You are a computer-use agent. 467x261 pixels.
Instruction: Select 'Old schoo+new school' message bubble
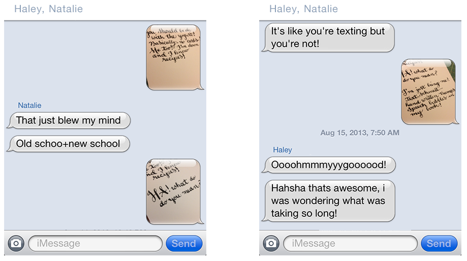pos(68,144)
